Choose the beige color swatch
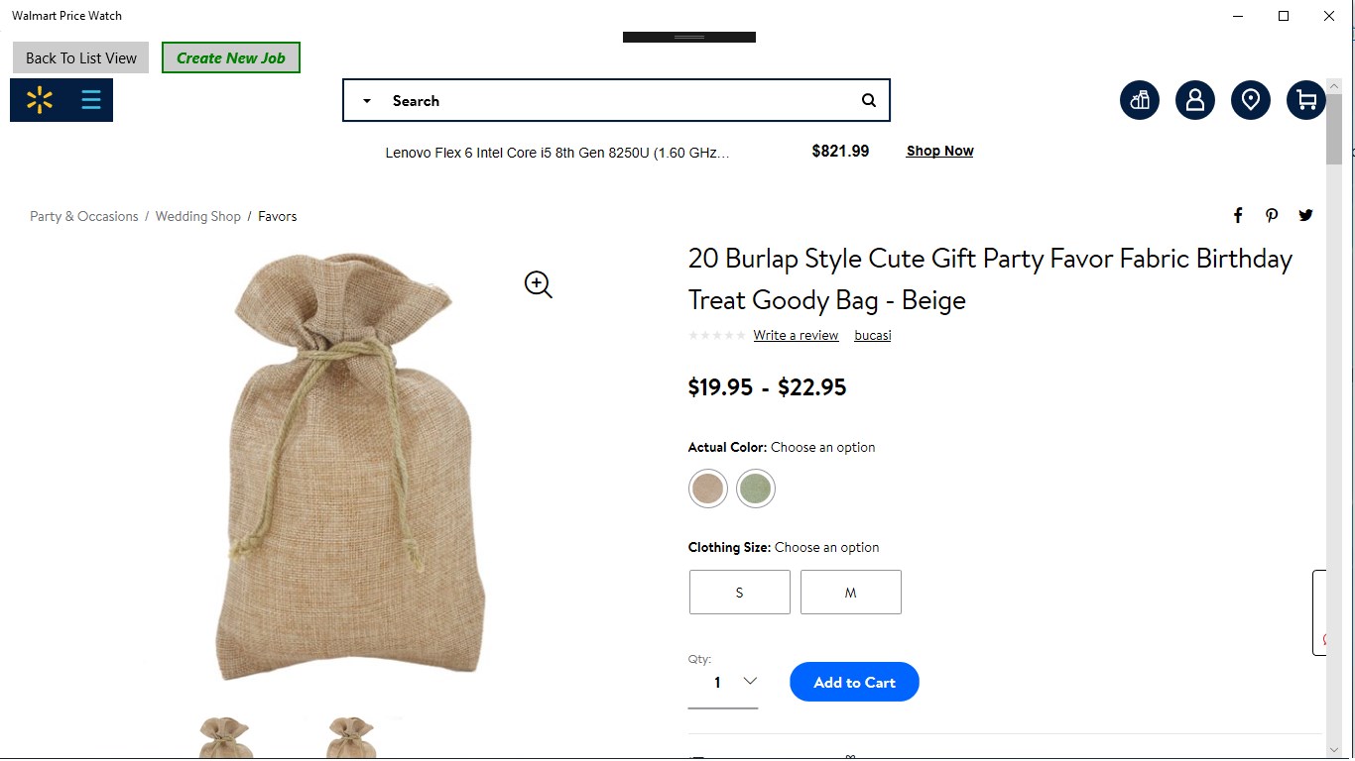Screen dimensions: 1355x761 click(x=708, y=489)
